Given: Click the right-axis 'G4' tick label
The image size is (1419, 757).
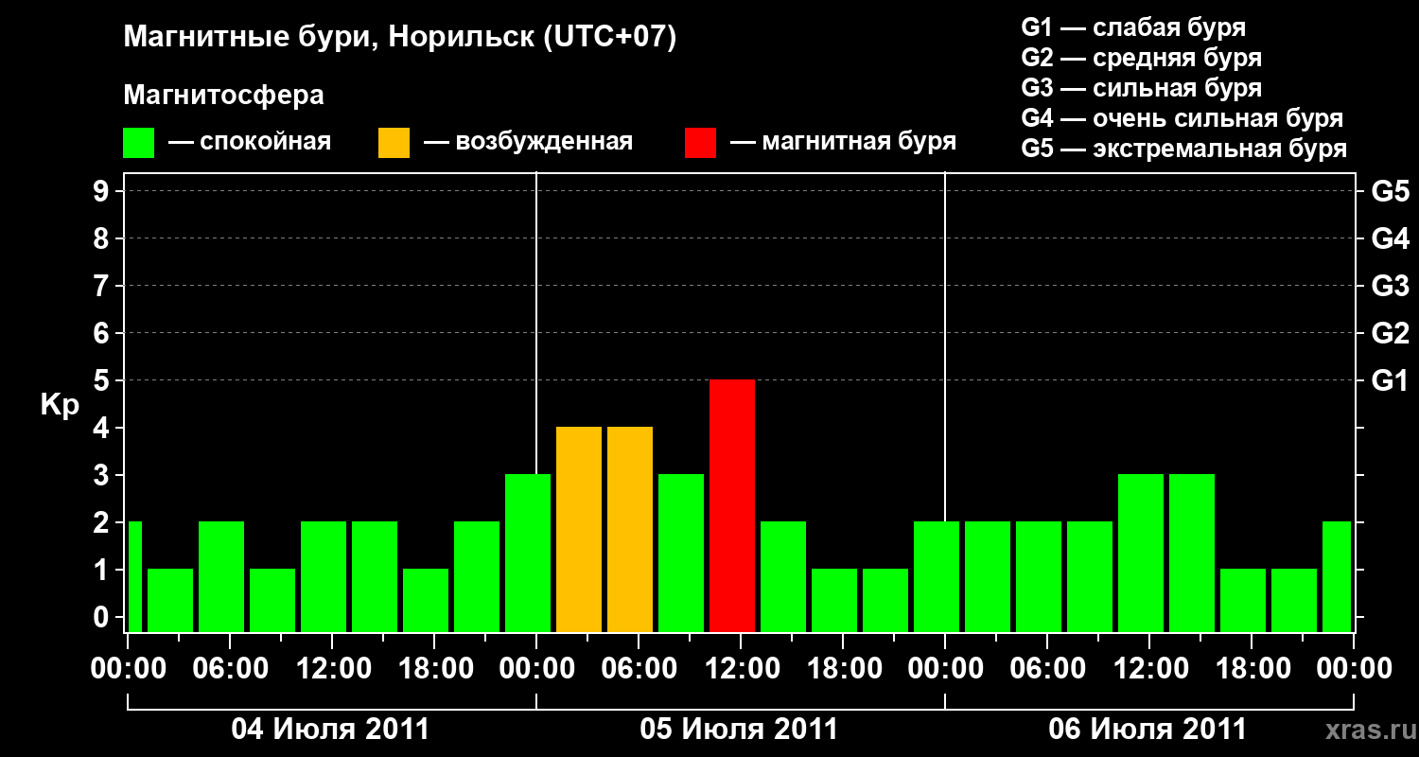Looking at the screenshot, I should (1391, 238).
